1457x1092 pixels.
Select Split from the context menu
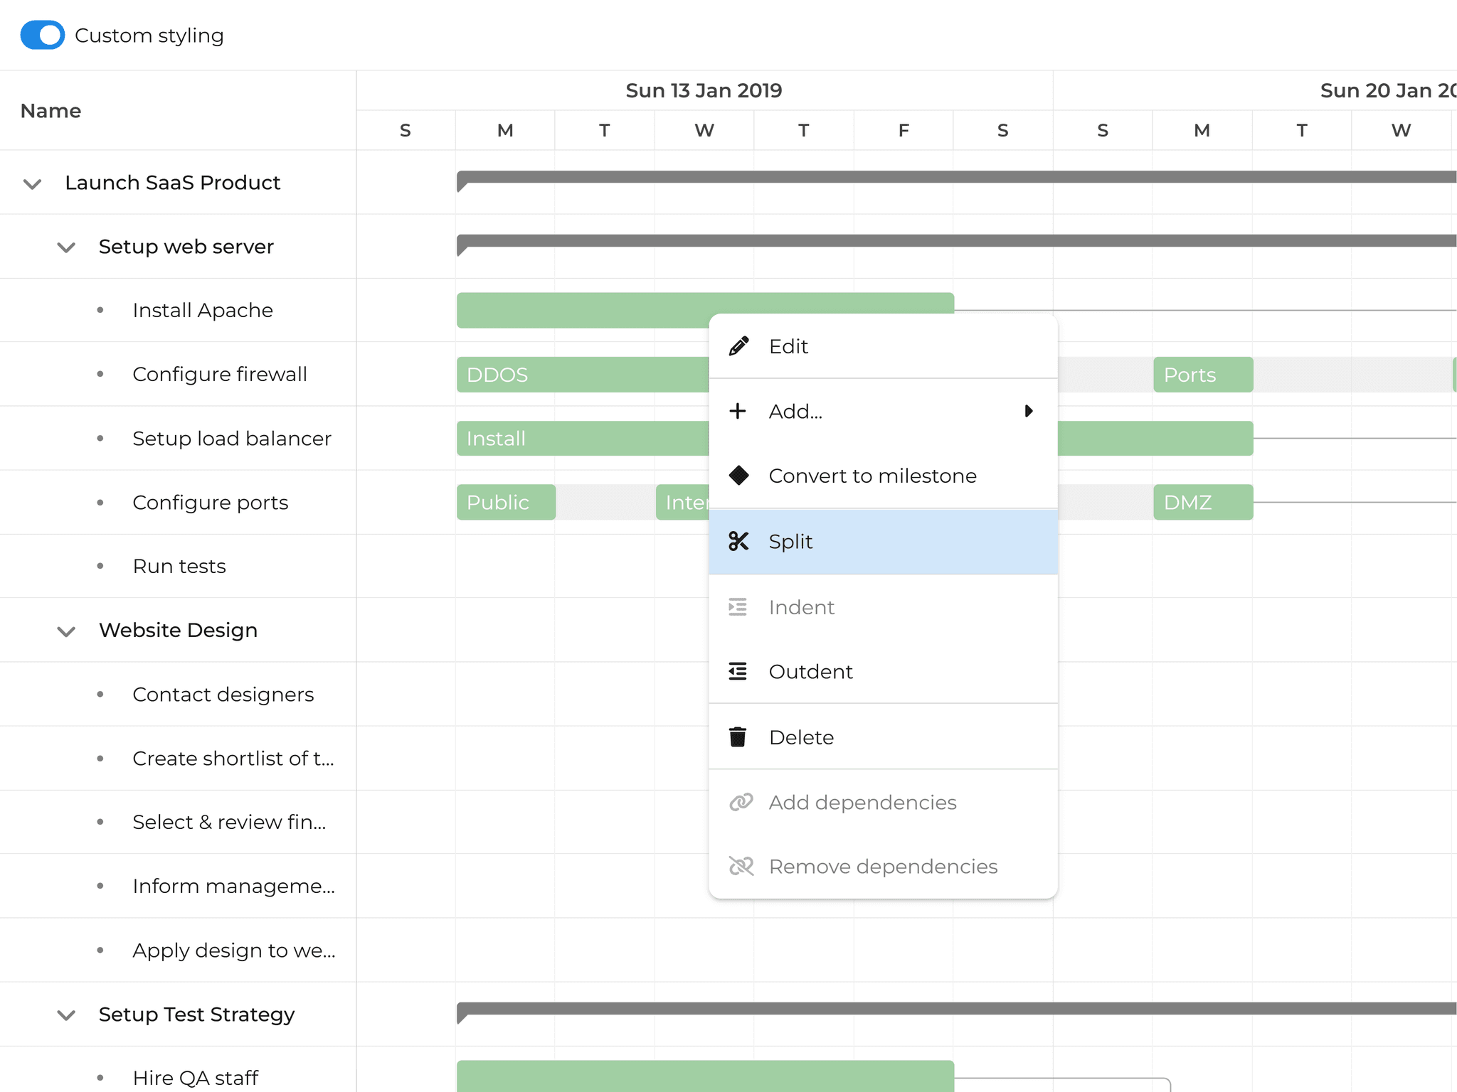tap(791, 541)
